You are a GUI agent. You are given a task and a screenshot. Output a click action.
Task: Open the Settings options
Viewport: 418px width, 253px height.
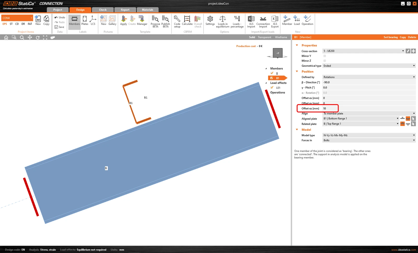coord(210,20)
